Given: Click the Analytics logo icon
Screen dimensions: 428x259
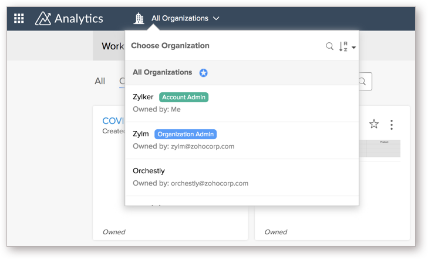Looking at the screenshot, I should [x=43, y=18].
